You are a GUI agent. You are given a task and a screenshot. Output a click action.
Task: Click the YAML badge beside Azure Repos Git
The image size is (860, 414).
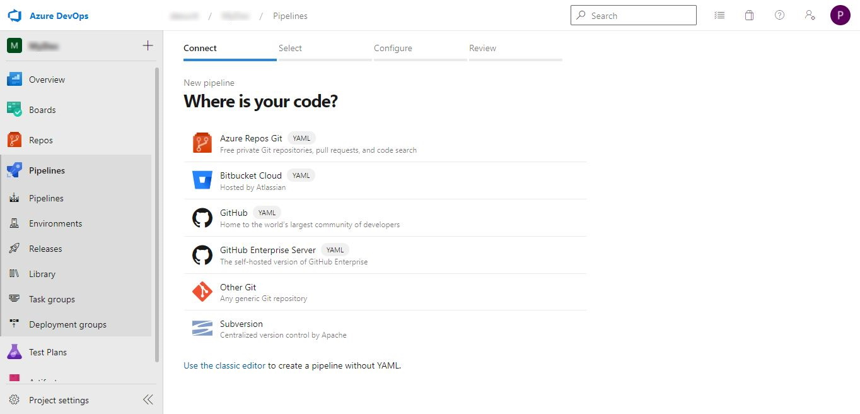301,138
